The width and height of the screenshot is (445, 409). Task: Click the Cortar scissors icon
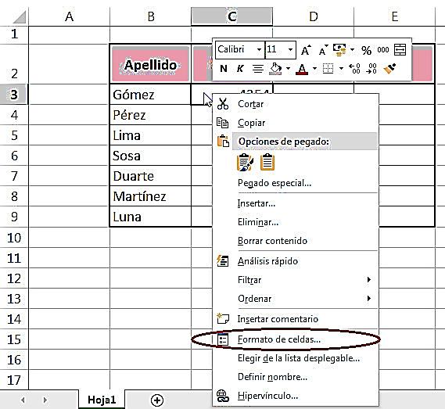tap(223, 104)
